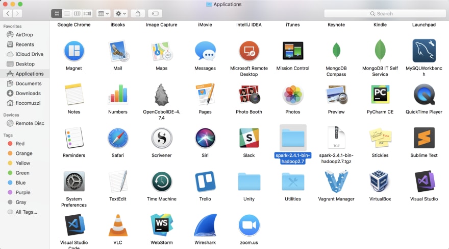Click the Search field
This screenshot has width=449, height=249.
pos(385,13)
